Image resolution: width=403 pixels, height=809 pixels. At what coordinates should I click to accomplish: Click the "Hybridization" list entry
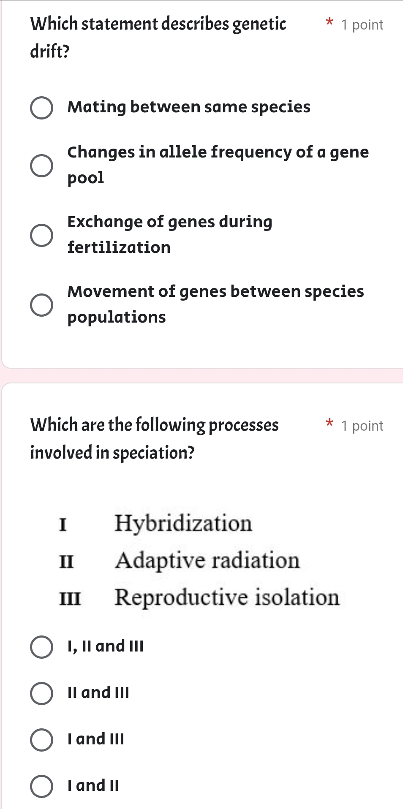(183, 524)
